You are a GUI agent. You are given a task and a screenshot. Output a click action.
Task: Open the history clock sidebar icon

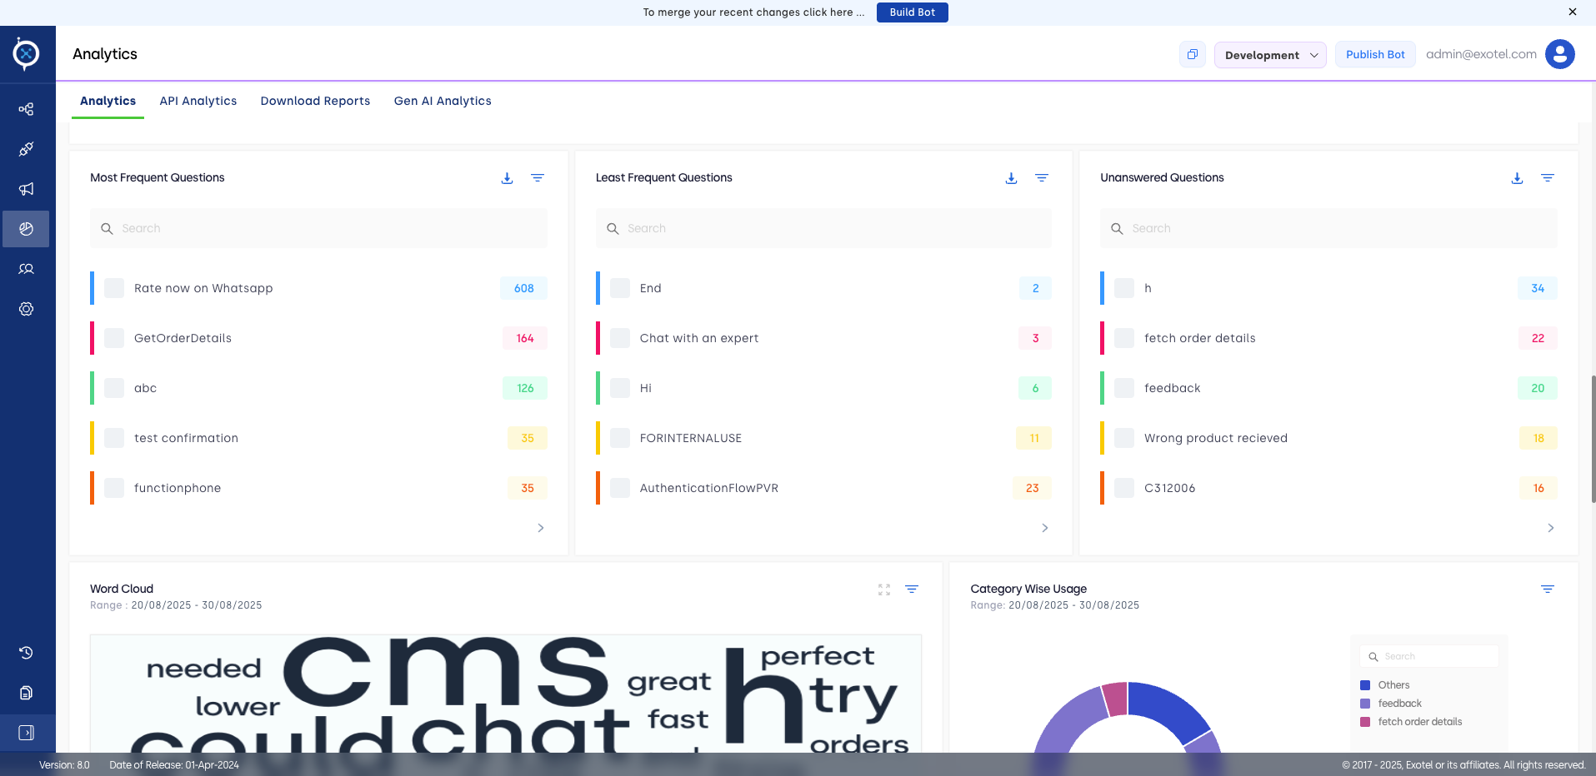26,653
